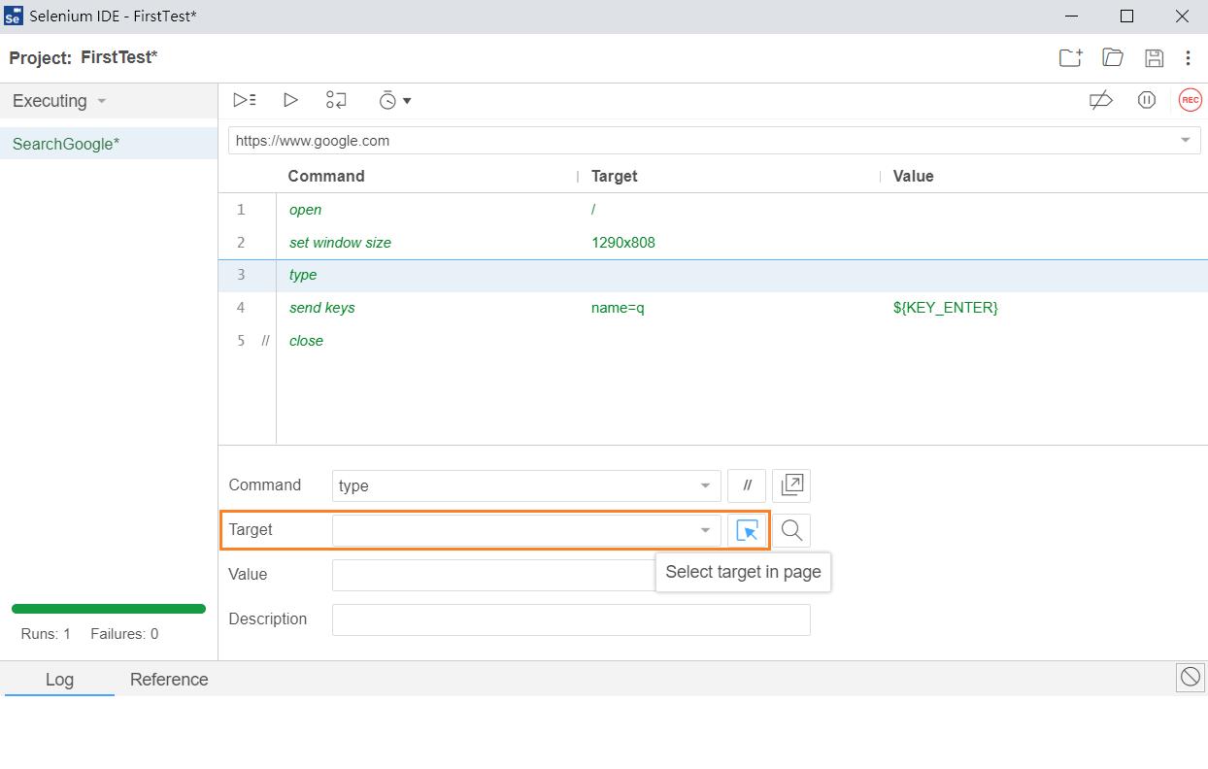This screenshot has width=1208, height=769.
Task: Select the open command row
Action: tap(713, 210)
